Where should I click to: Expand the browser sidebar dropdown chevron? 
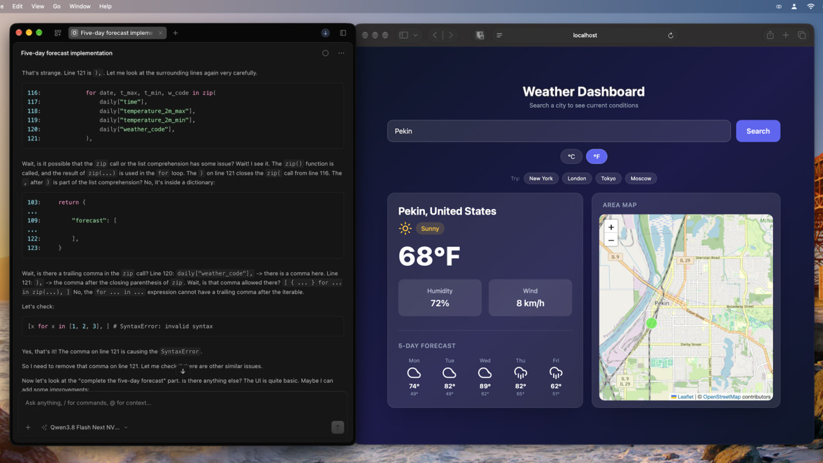pos(416,35)
